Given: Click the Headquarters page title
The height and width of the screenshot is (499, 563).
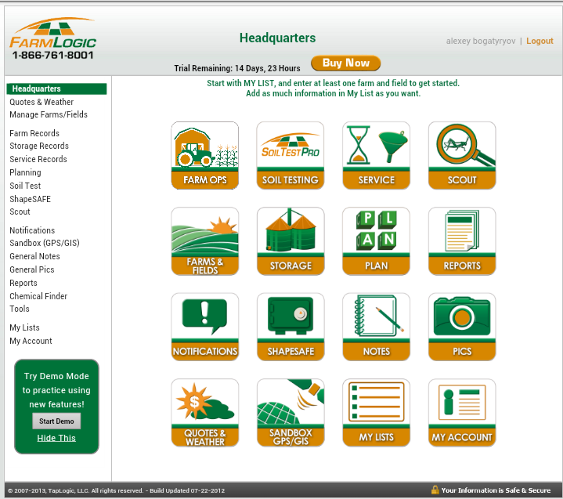Looking at the screenshot, I should coord(277,38).
